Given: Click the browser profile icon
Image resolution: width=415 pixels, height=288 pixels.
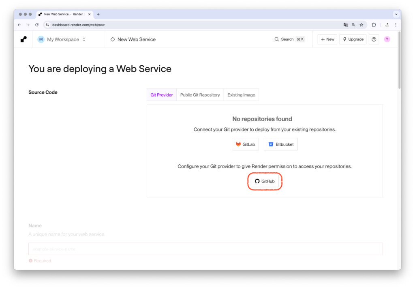Looking at the screenshot, I should tap(387, 25).
